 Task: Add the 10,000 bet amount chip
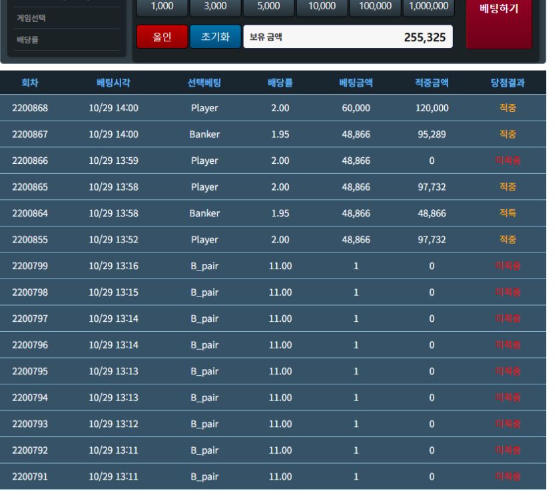click(322, 7)
